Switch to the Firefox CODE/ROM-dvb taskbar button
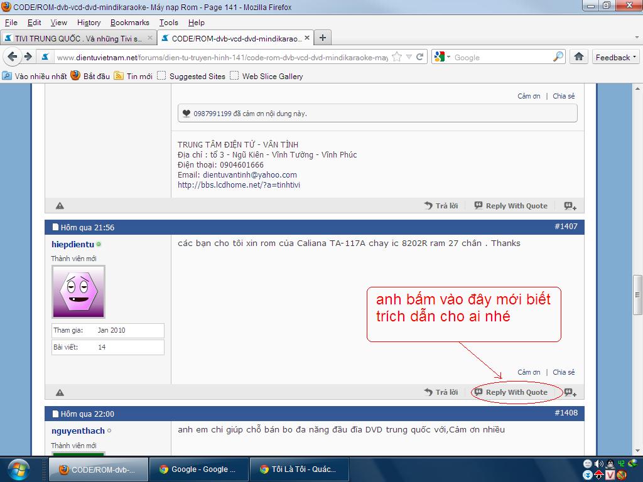643x482 pixels. 99,469
